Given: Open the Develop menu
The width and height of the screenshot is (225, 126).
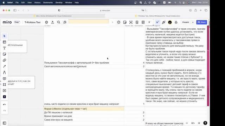Looking at the screenshot, I should pos(59,2).
